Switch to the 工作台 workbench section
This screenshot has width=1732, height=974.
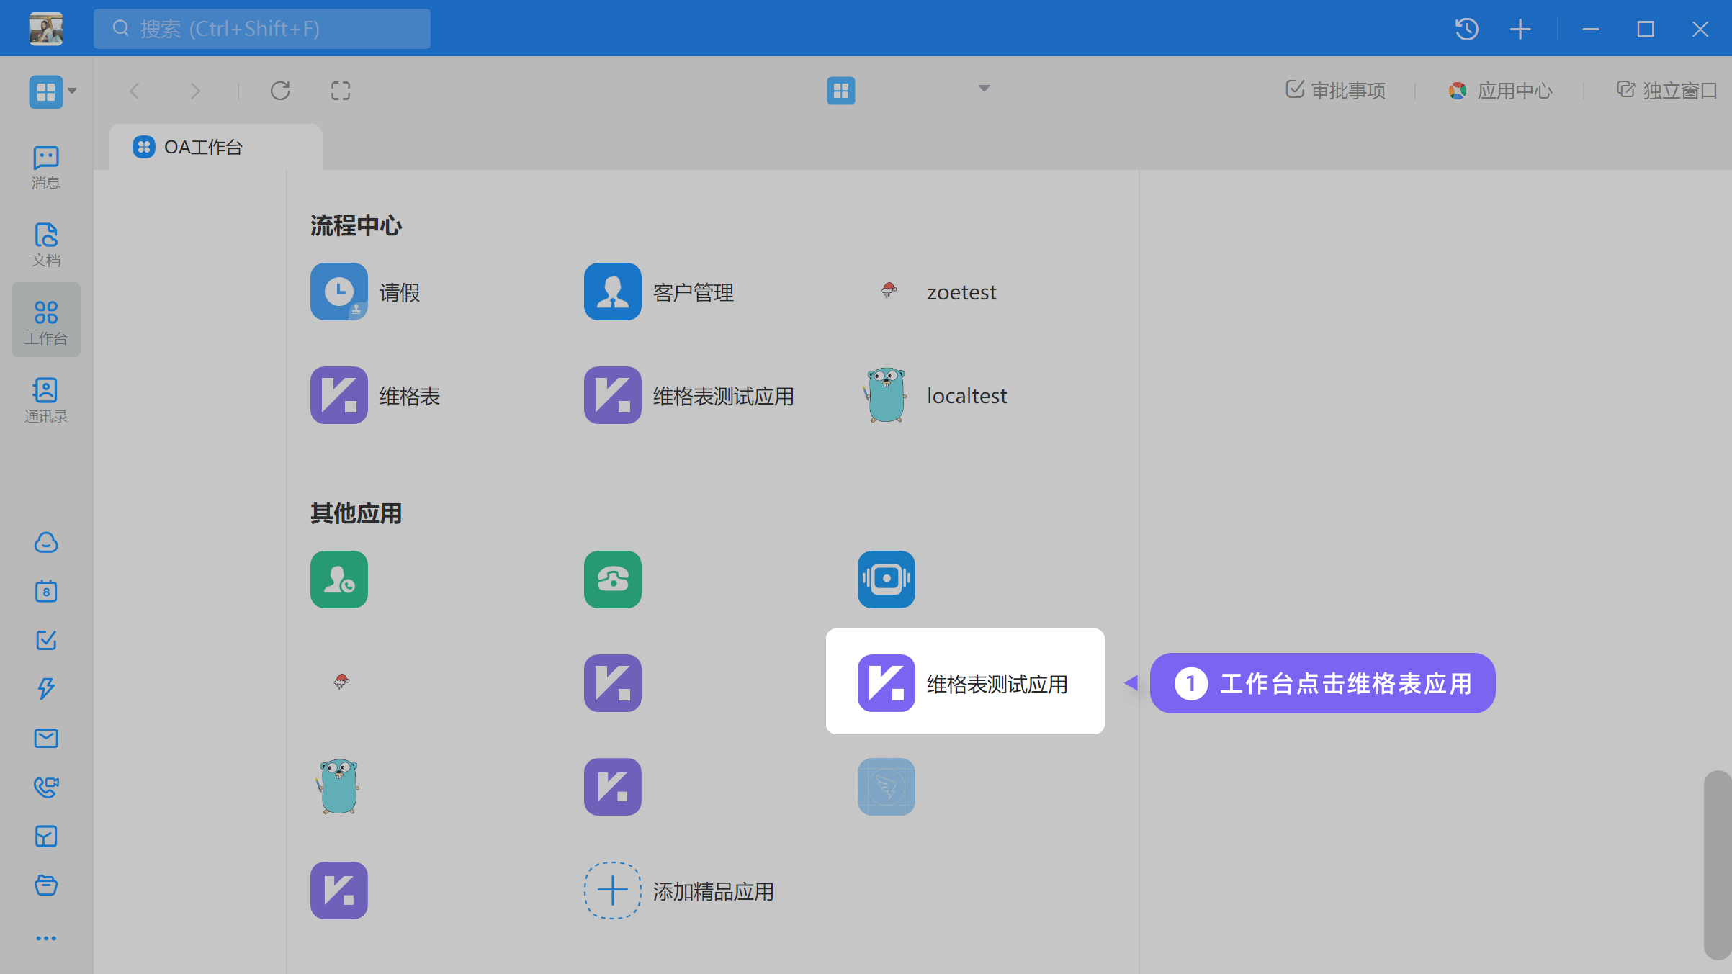click(45, 321)
